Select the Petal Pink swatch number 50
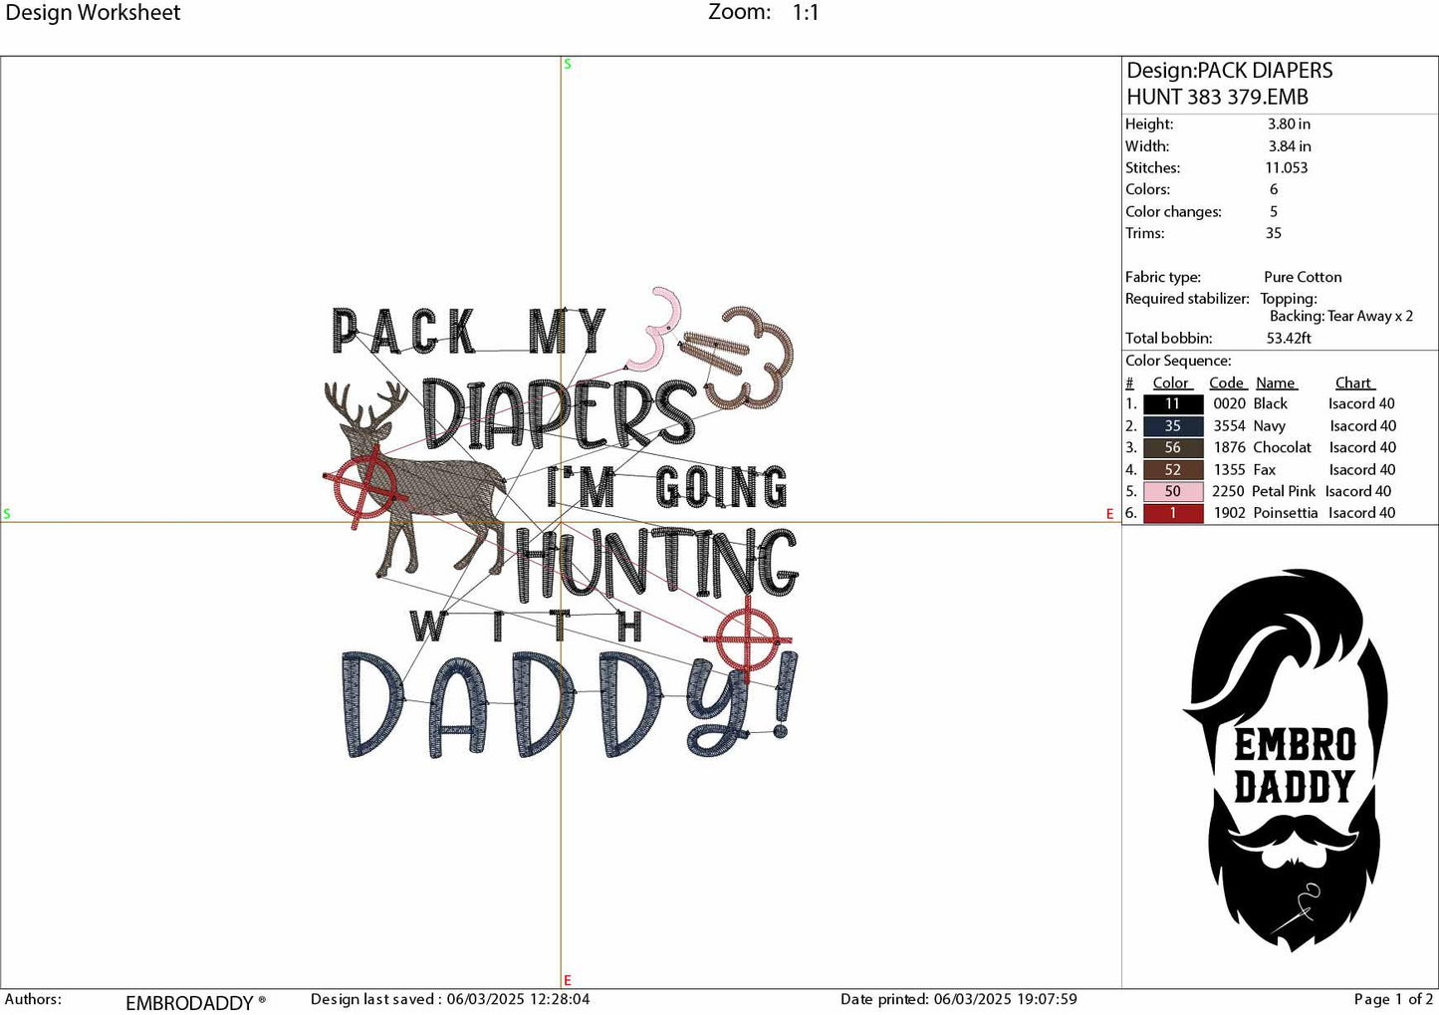 pyautogui.click(x=1173, y=492)
